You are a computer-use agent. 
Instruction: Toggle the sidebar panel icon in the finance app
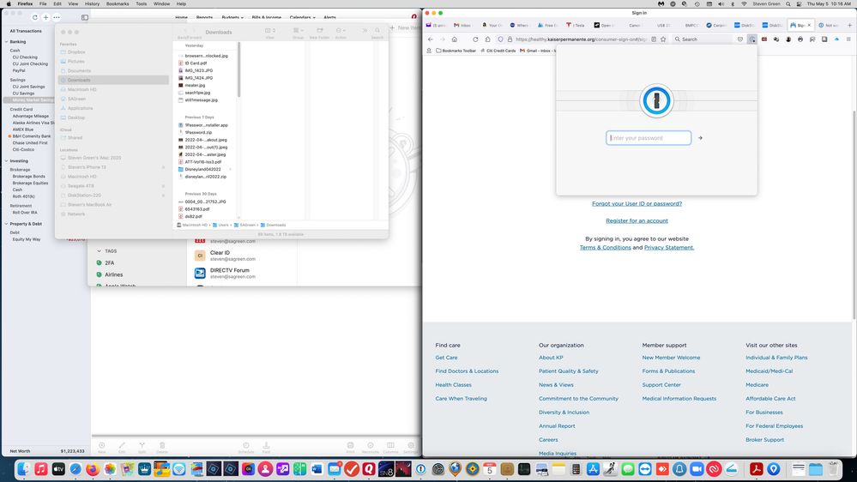(x=85, y=17)
